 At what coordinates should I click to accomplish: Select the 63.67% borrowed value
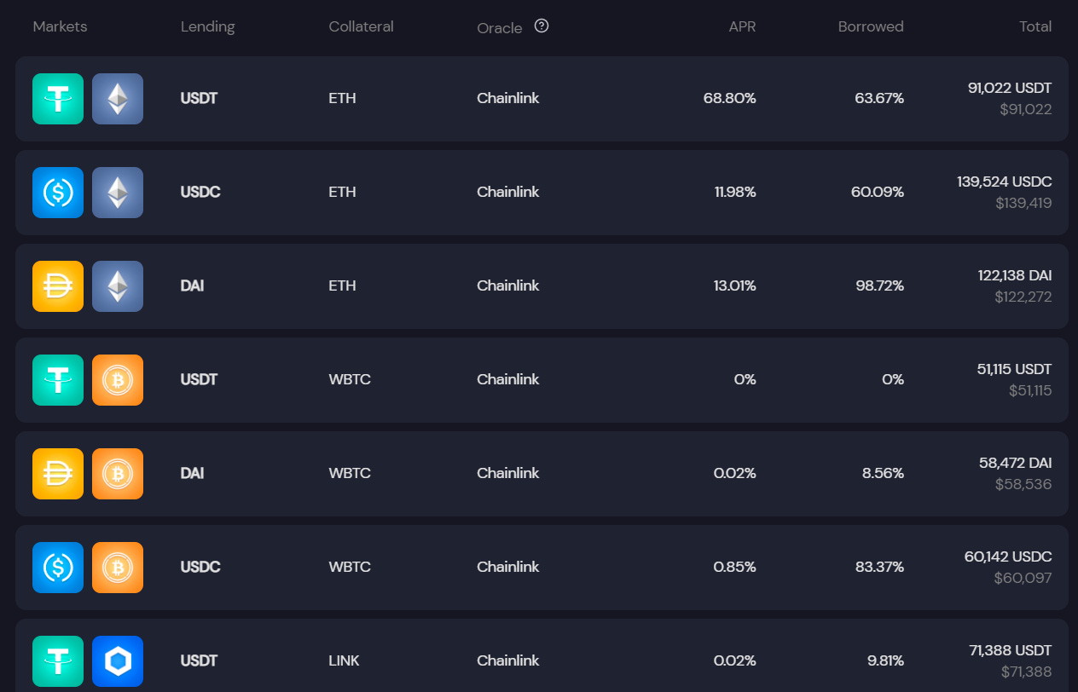[x=879, y=98]
